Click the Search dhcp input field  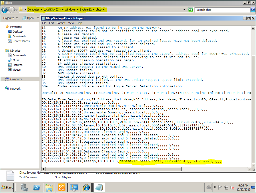coord(222,10)
